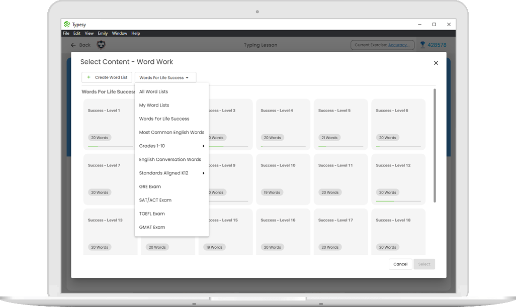
Task: Pick the SAT/ACT Exam word list
Action: pyautogui.click(x=171, y=200)
